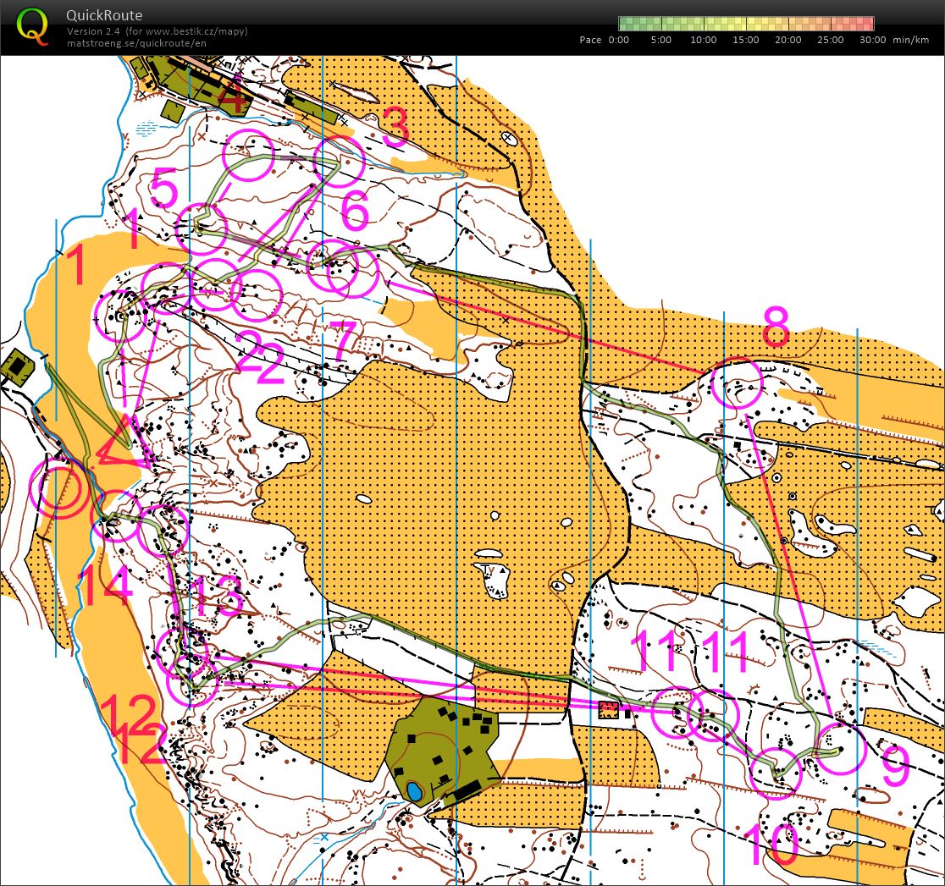Screen dimensions: 945x886
Task: Click the green start of pace color scale
Action: (624, 24)
